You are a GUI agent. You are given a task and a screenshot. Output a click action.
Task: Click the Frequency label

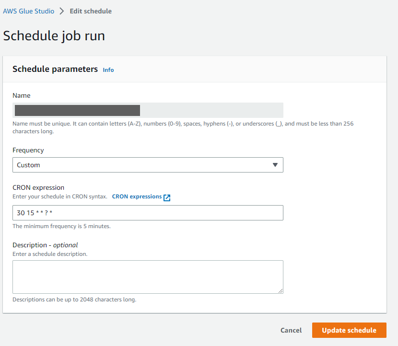(x=28, y=150)
